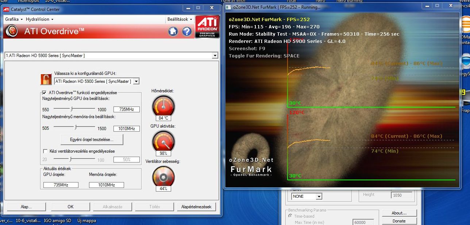Click the Alap... button

(x=26, y=206)
